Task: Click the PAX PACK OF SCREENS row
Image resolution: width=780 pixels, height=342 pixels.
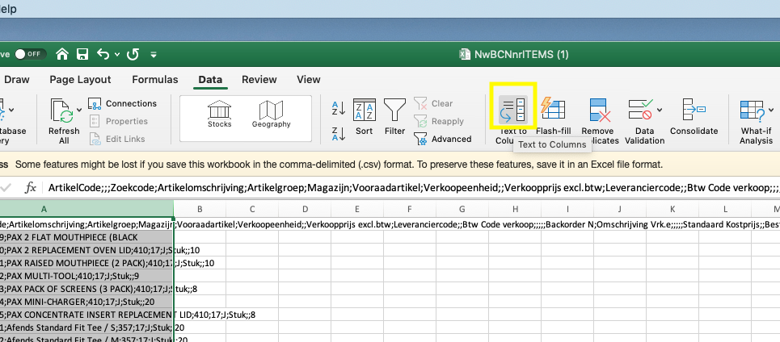Action: tap(86, 289)
